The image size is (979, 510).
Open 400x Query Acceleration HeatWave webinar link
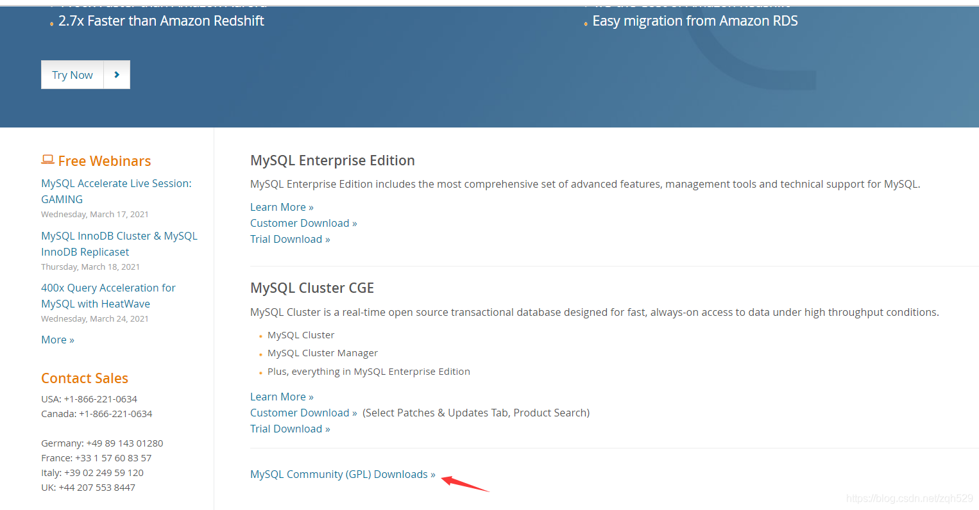pyautogui.click(x=108, y=295)
